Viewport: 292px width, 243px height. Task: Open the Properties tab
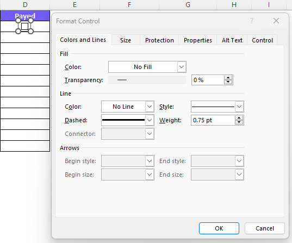click(x=198, y=40)
